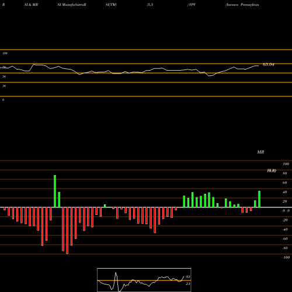Screen dimensions: 292x292
Task: Click the -20 label on MR axis
Action: (285, 220)
